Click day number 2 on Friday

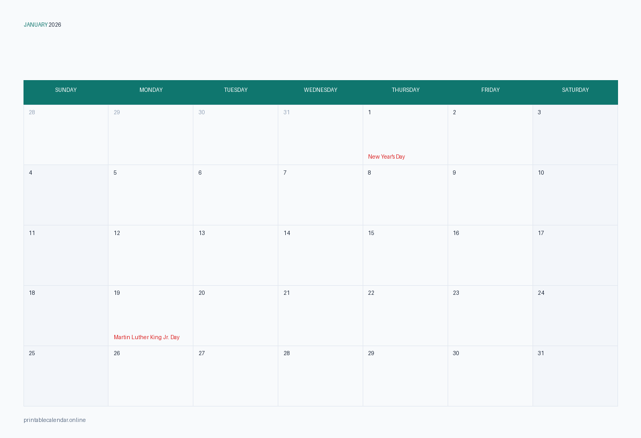455,112
